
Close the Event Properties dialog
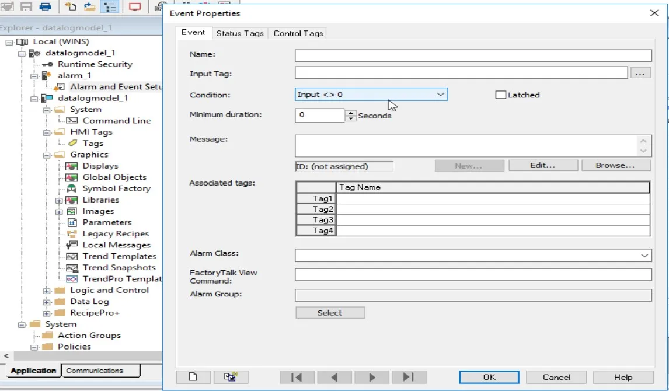click(654, 13)
